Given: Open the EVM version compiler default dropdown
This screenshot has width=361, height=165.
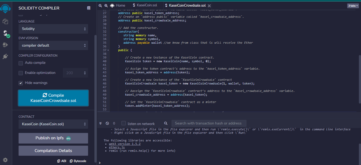Looking at the screenshot, I should pyautogui.click(x=53, y=45).
